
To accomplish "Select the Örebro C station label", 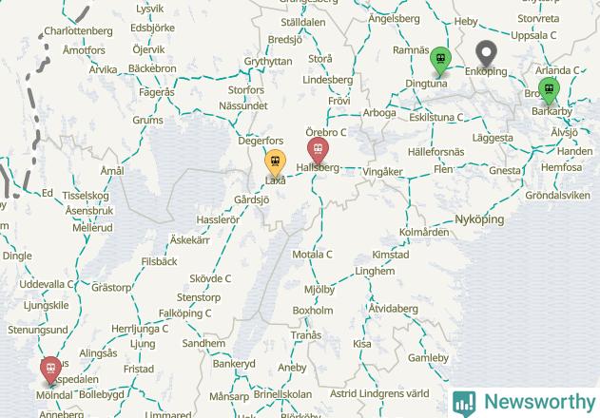I will pyautogui.click(x=325, y=132).
